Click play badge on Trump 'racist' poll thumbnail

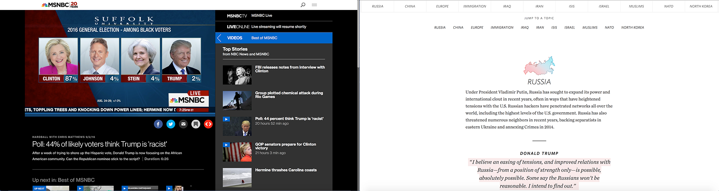coord(226,119)
